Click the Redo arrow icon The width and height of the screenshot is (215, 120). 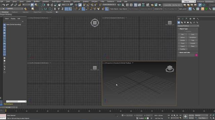[7, 5]
